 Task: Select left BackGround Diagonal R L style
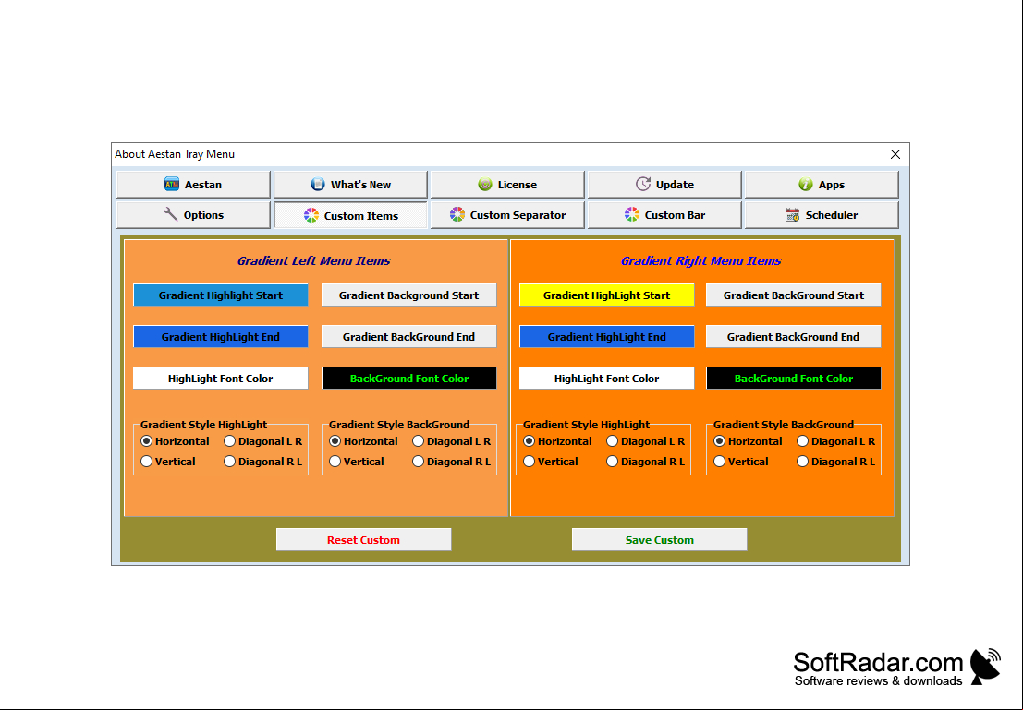(x=452, y=462)
